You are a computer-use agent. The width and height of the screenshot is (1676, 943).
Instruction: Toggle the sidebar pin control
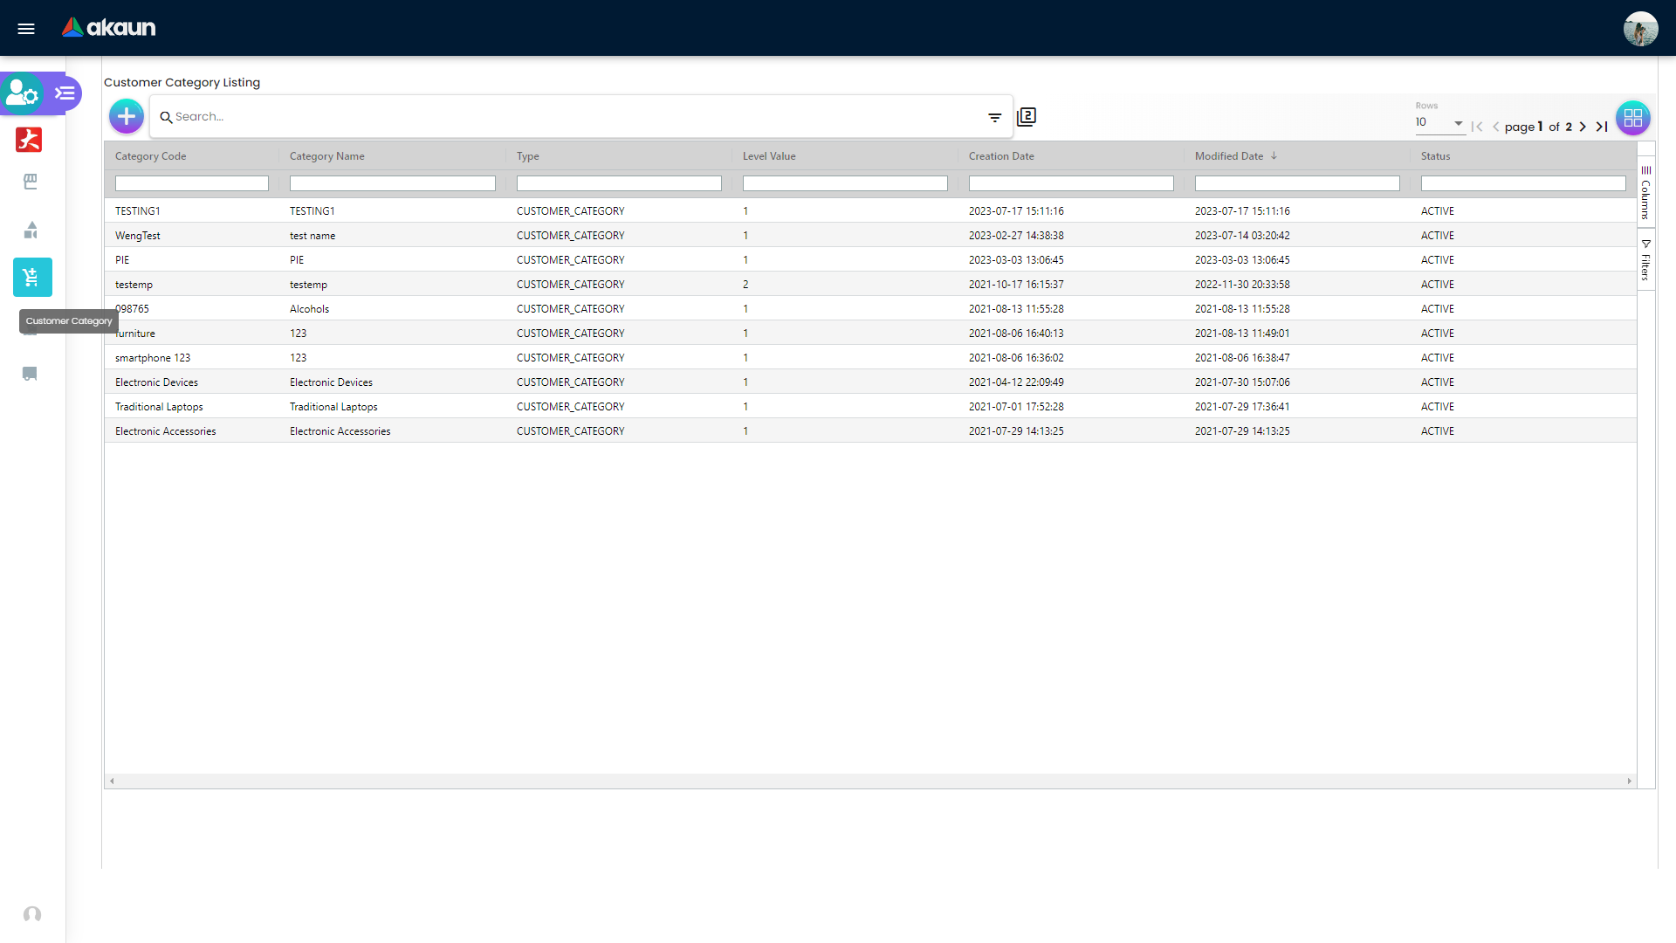63,93
